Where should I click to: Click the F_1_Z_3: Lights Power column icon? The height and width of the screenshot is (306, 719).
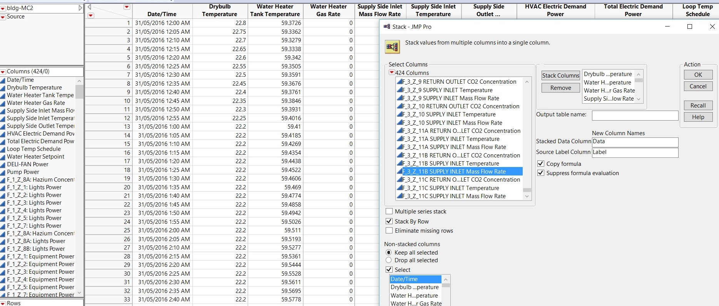(x=3, y=203)
